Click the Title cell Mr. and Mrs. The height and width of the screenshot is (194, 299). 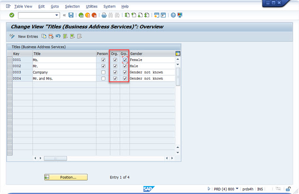[64, 78]
